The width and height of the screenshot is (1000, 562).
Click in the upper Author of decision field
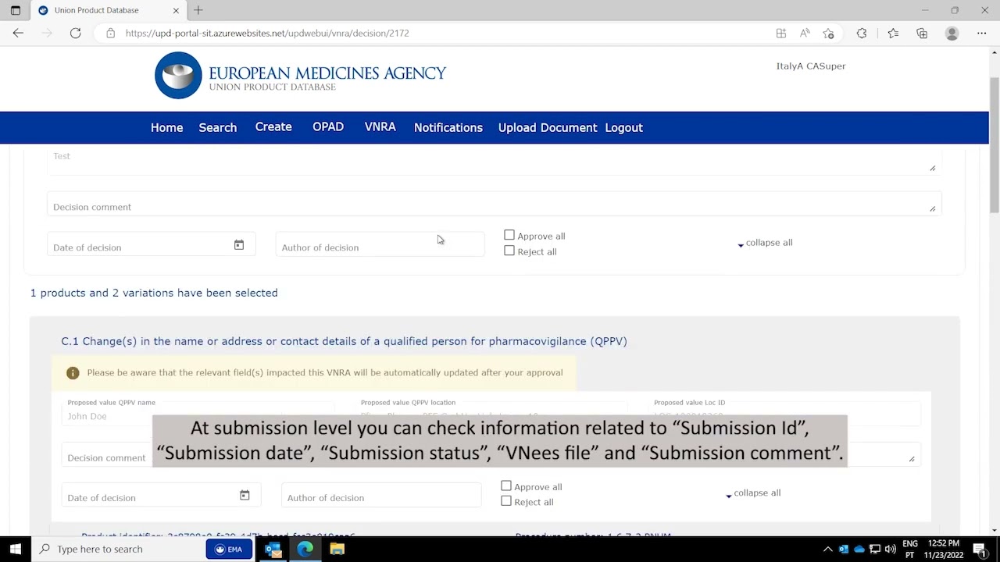click(x=380, y=245)
